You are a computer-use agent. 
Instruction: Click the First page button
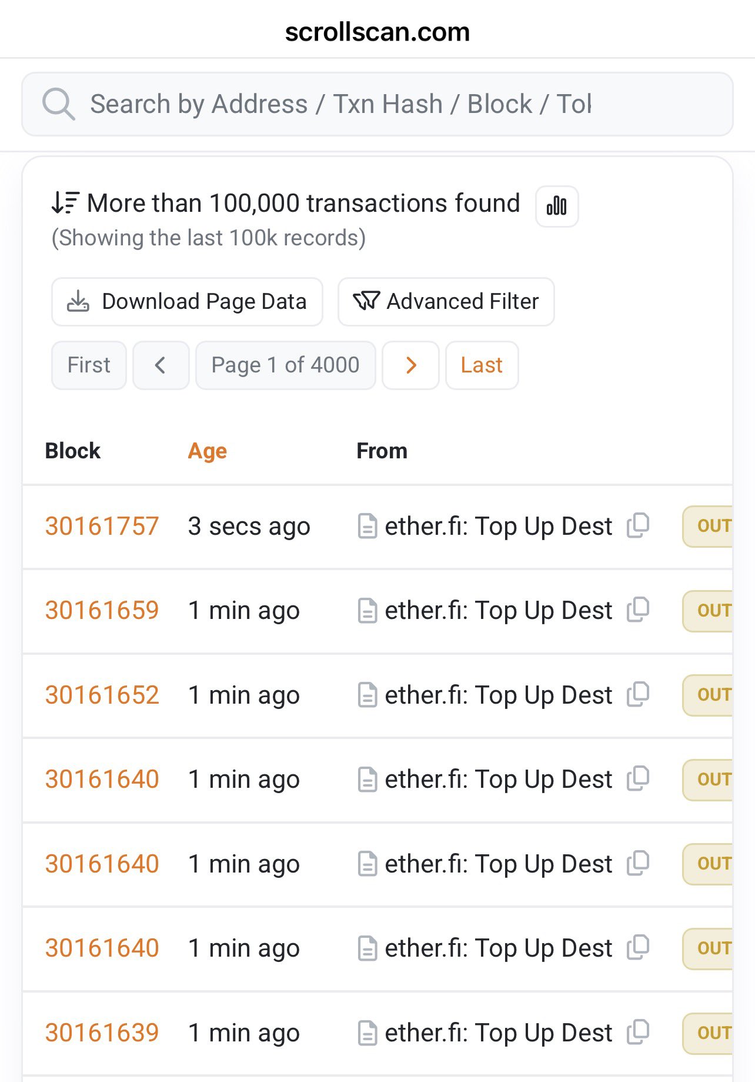point(89,365)
